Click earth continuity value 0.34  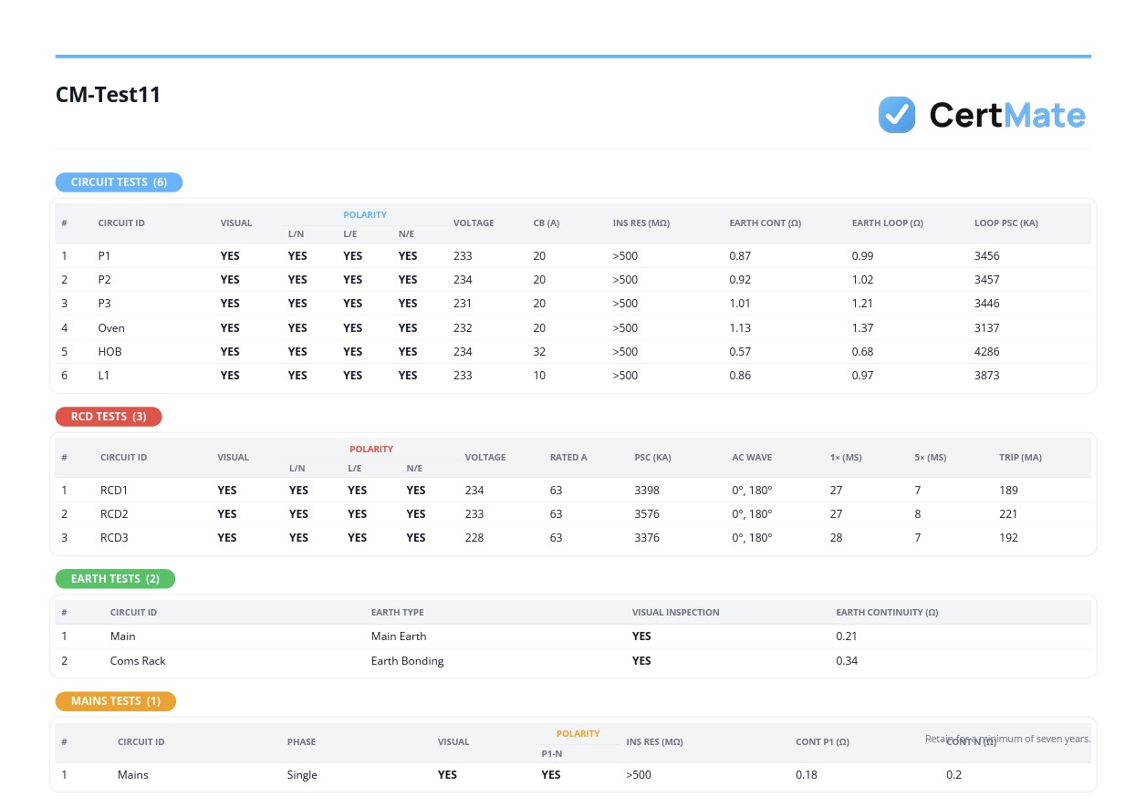point(847,661)
